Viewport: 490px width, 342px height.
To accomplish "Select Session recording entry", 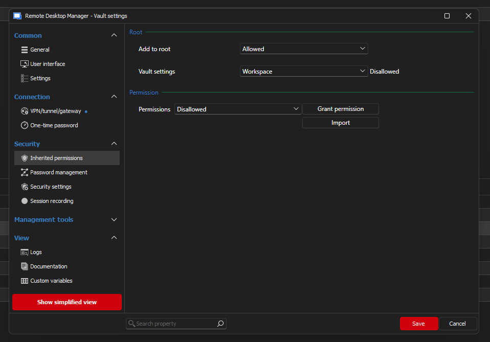I will pos(67,201).
